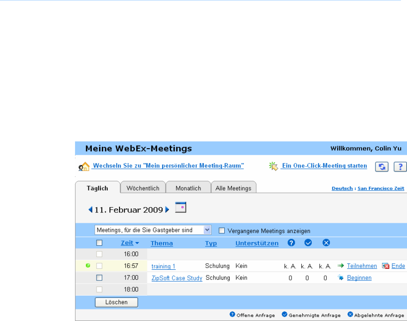Image resolution: width=407 pixels, height=321 pixels.
Task: Click the Deutsch language link
Action: 342,188
